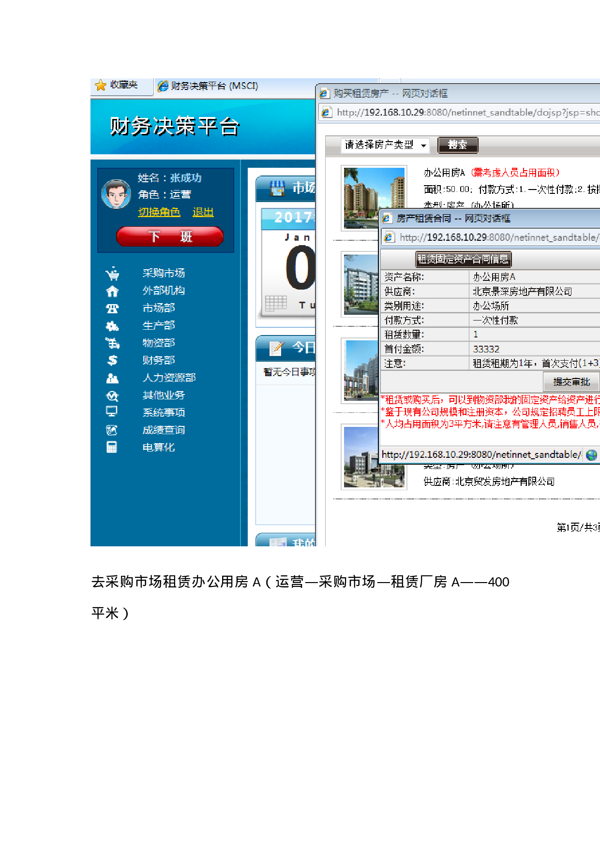Click the 提交审批 button
This screenshot has width=600, height=848.
[x=571, y=382]
